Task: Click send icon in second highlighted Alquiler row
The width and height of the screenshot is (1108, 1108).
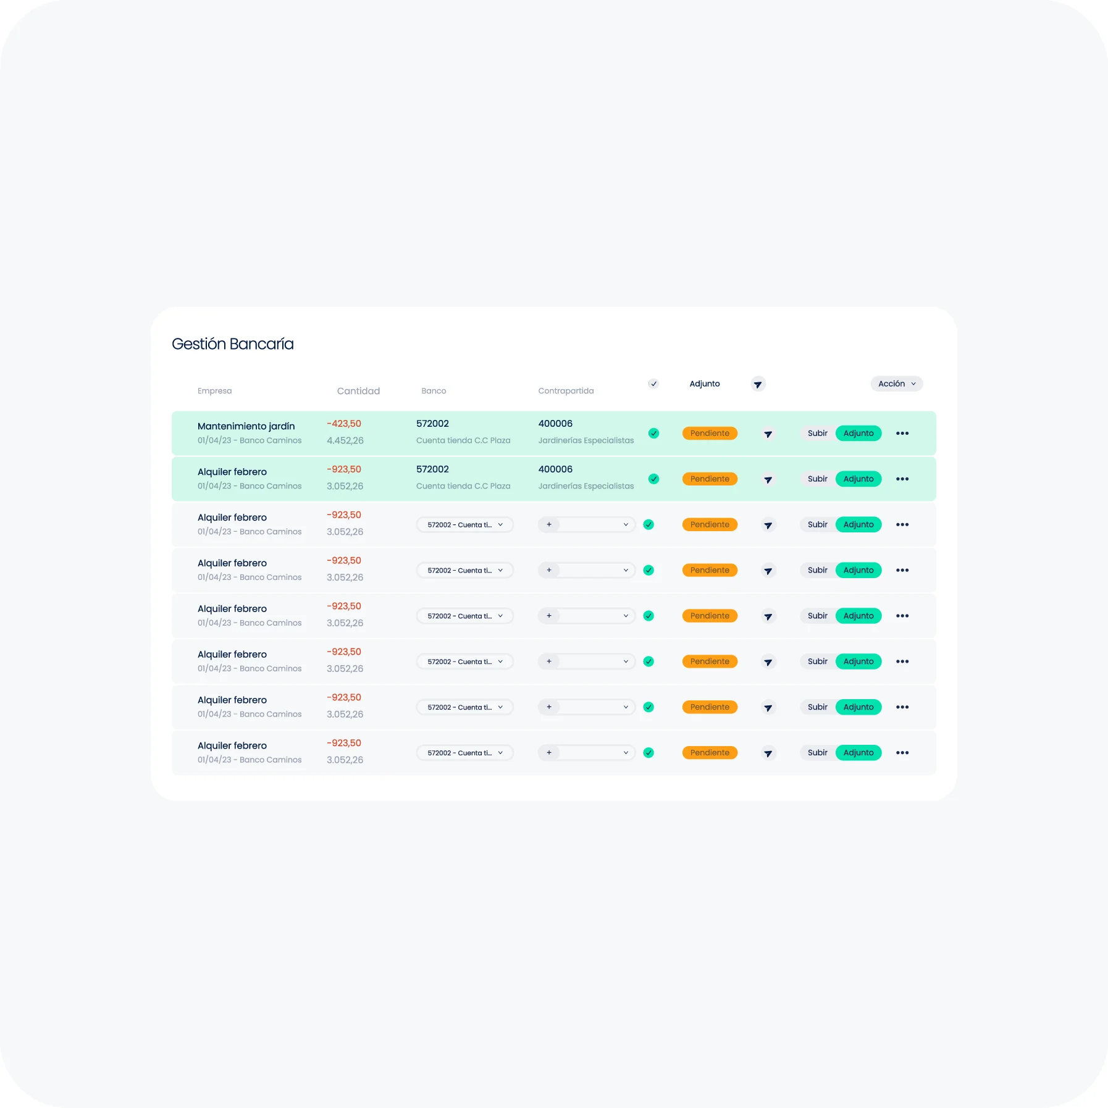Action: (x=768, y=480)
